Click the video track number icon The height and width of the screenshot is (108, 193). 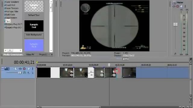7,69
